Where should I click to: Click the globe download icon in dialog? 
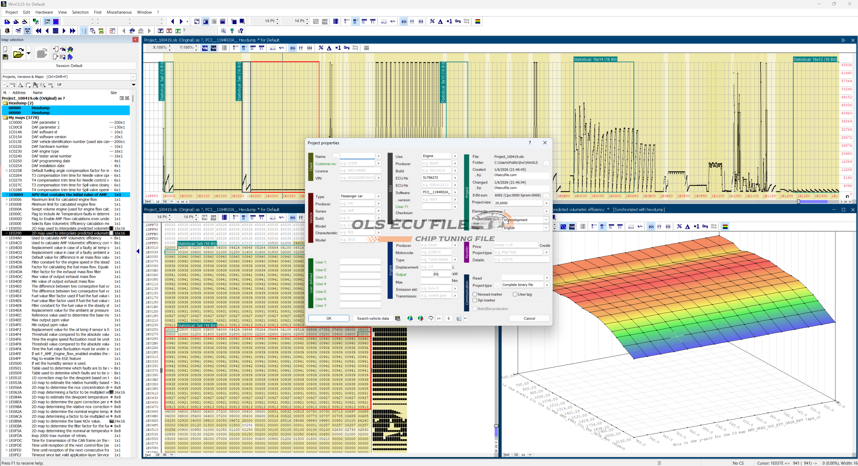410,318
